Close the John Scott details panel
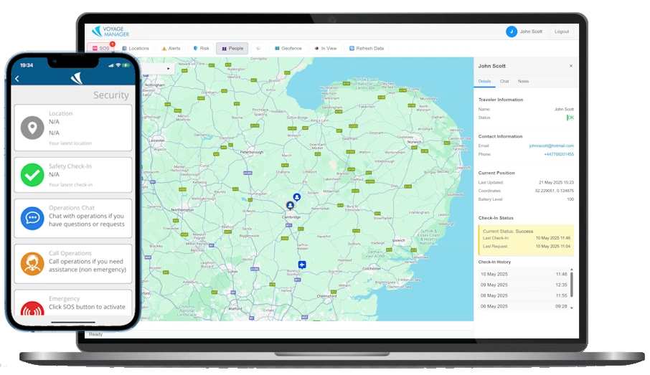The image size is (650, 375). 571,66
